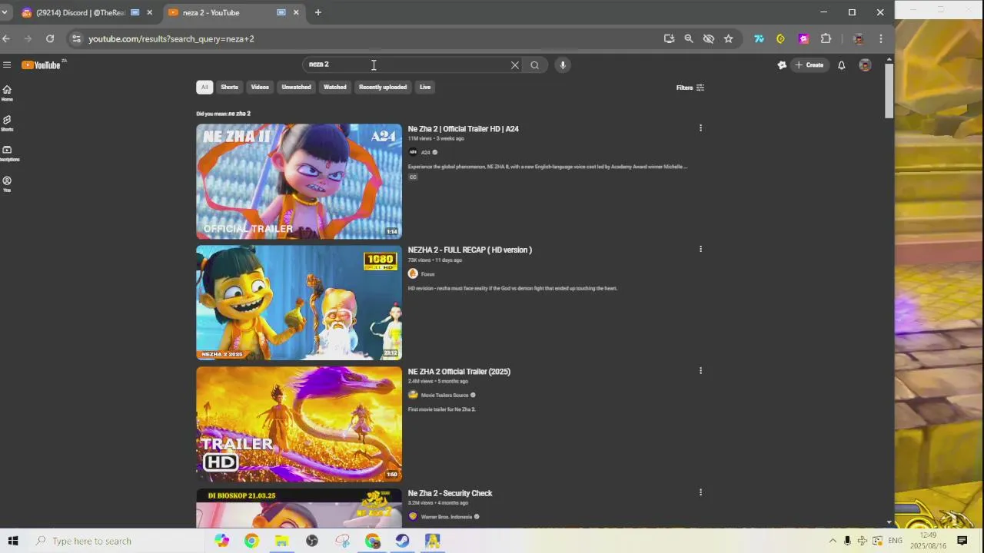Viewport: 984px width, 553px height.
Task: Open the Windows Start menu
Action: point(13,541)
